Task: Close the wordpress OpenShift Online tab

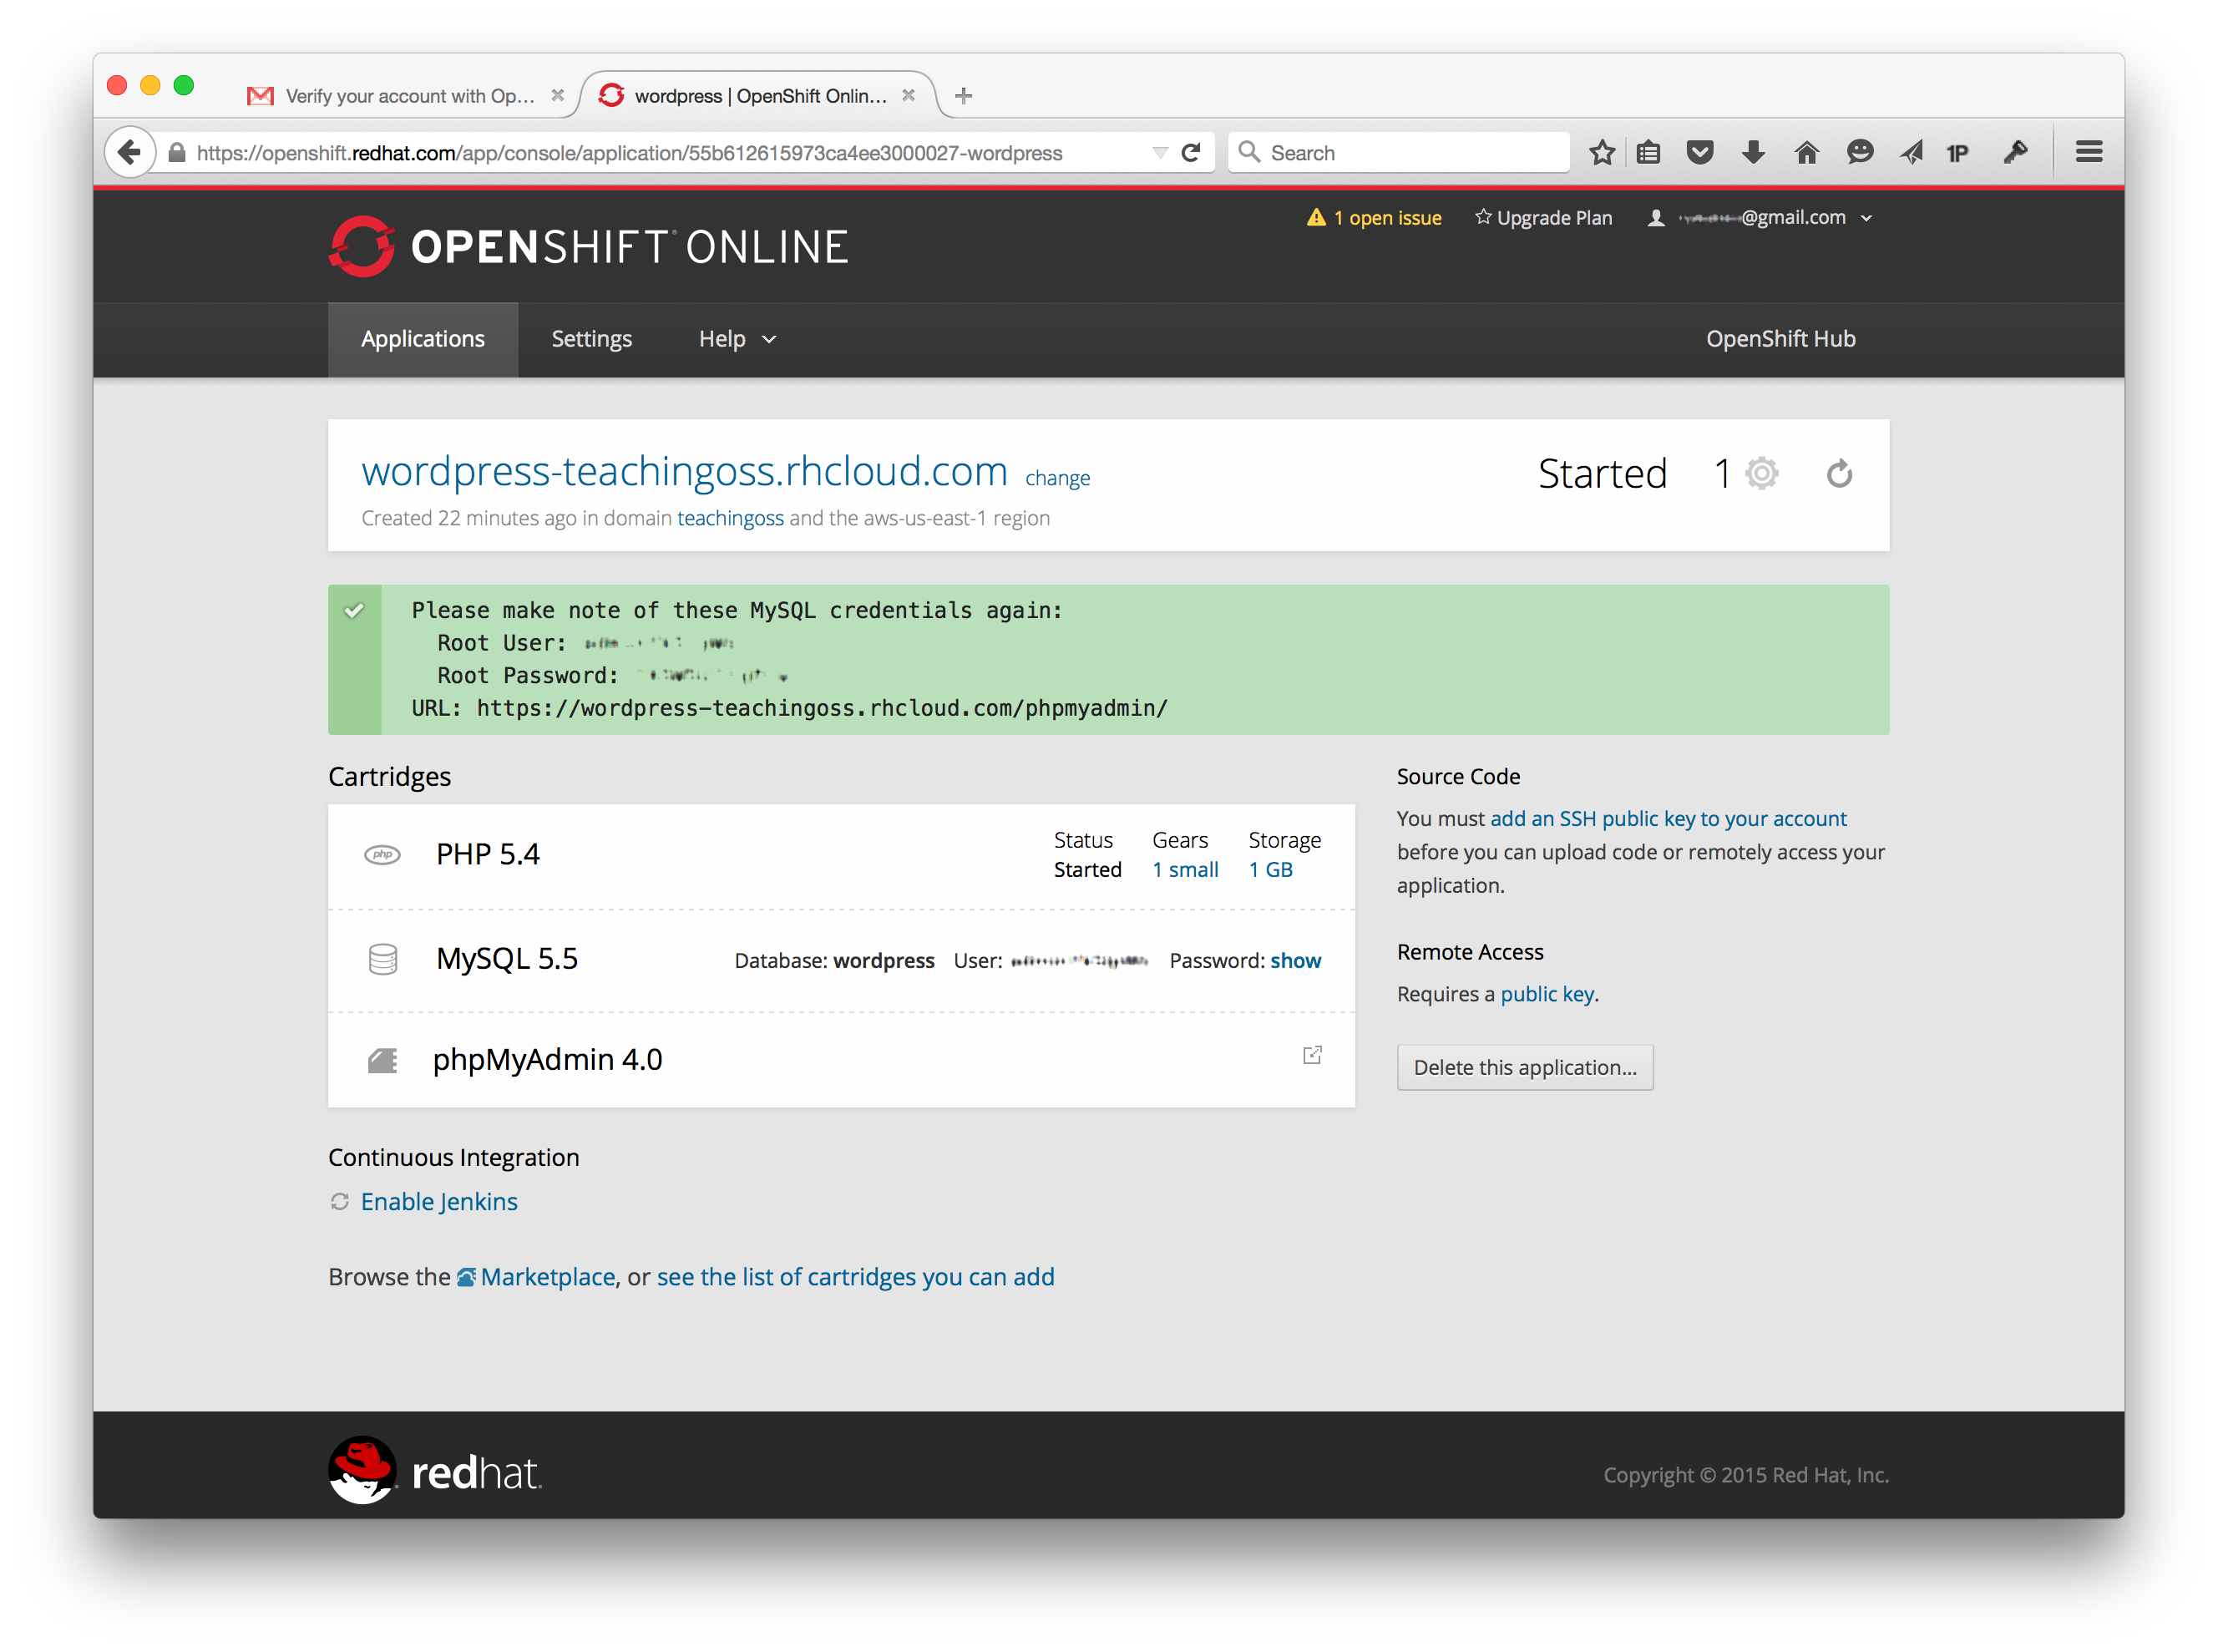Action: click(908, 95)
